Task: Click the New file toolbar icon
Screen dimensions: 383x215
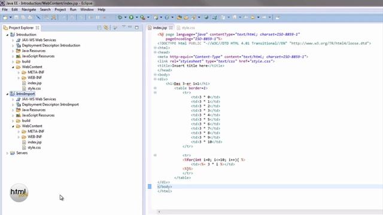Action: tap(5, 17)
